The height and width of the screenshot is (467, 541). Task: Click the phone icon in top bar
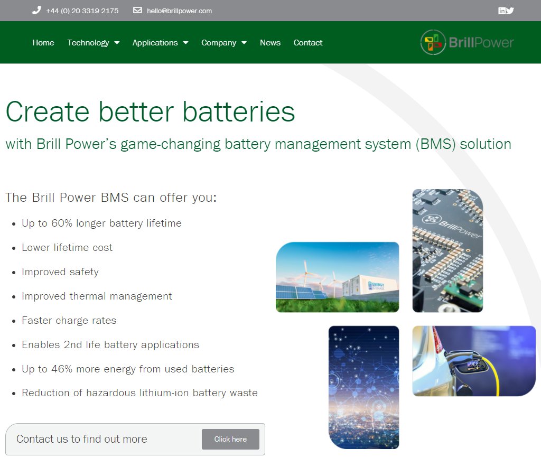36,11
